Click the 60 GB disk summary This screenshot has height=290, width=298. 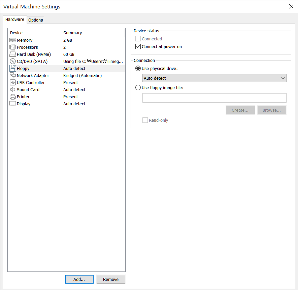(69, 54)
